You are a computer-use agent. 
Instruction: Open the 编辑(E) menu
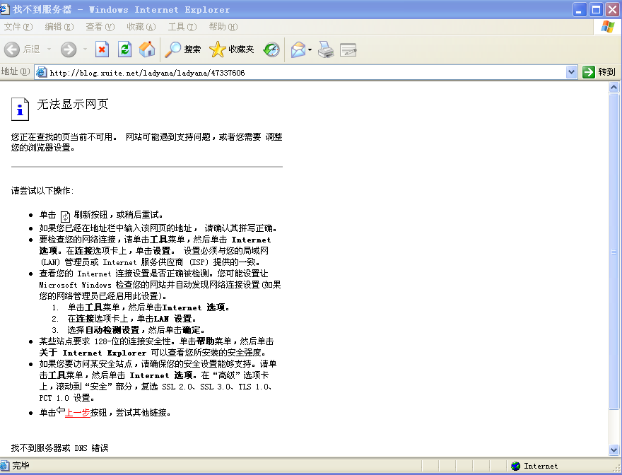(x=59, y=27)
